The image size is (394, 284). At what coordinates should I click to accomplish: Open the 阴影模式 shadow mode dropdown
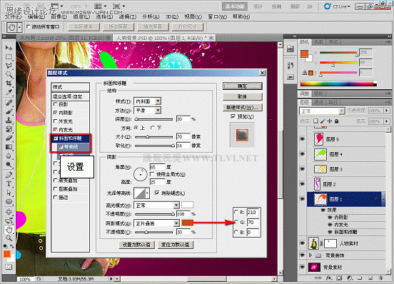coord(156,223)
